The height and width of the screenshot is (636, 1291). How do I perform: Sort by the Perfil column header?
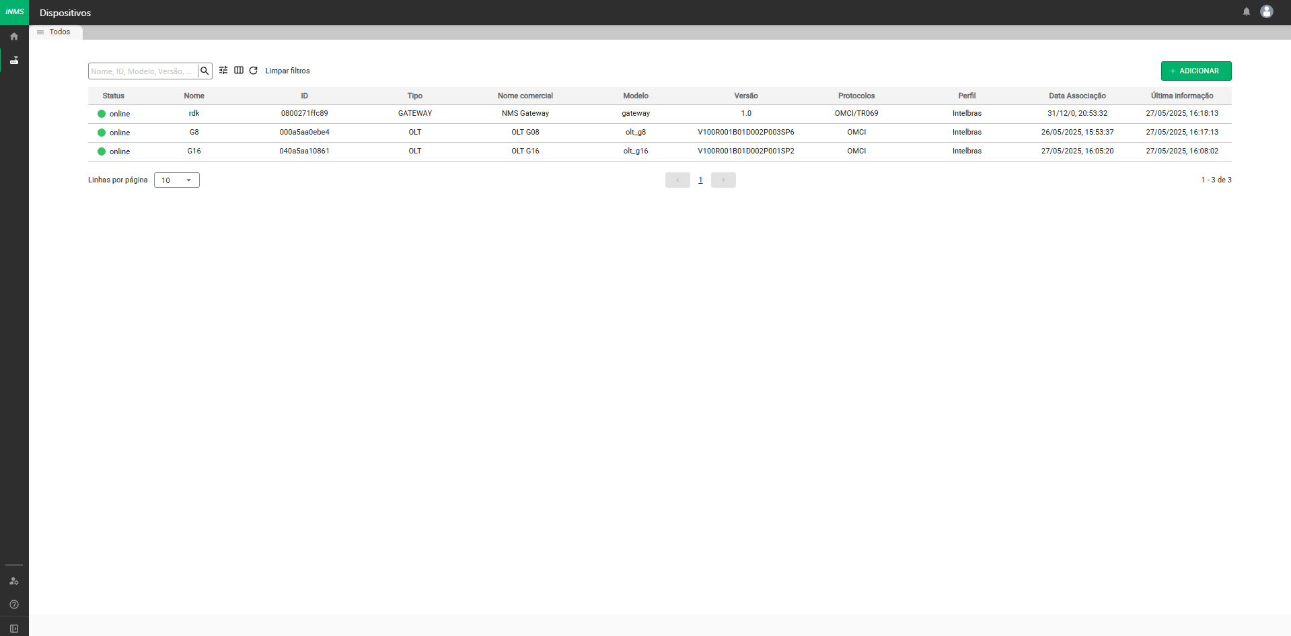[x=967, y=96]
